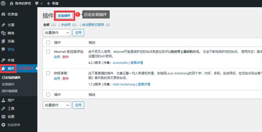Click the 用户 person icon
This screenshot has height=132, width=262.
point(3,100)
